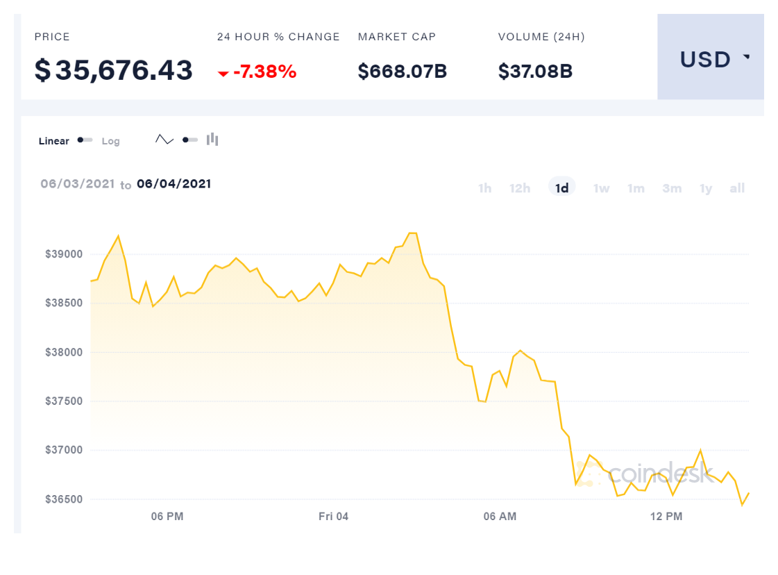
Task: Toggle the Linear/Log scale switch
Action: pos(85,140)
